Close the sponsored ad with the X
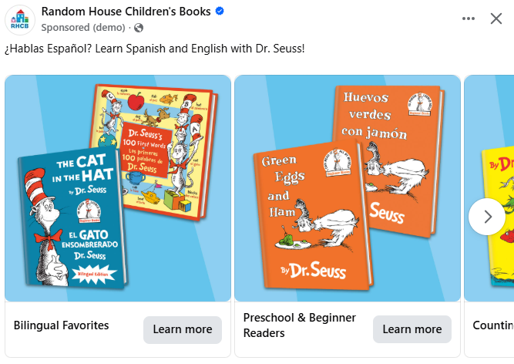The height and width of the screenshot is (364, 514). 496,19
